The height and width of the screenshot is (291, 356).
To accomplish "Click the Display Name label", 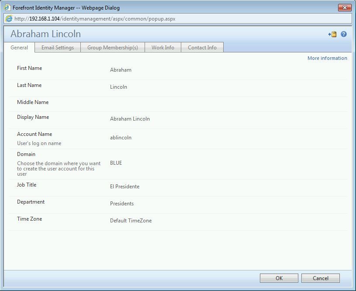I will pos(33,117).
